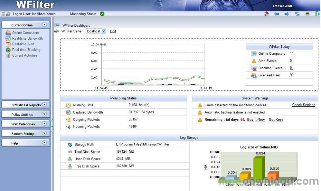Select the storage path E:\Program Files\IMFirewall\WFilter text
Image resolution: width=321 pixels, height=191 pixels.
coord(143,144)
